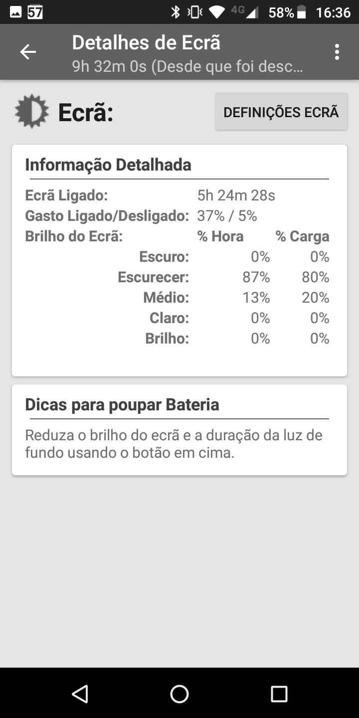The image size is (359, 718).
Task: Tap the 57 battery notification icon
Action: [x=35, y=12]
